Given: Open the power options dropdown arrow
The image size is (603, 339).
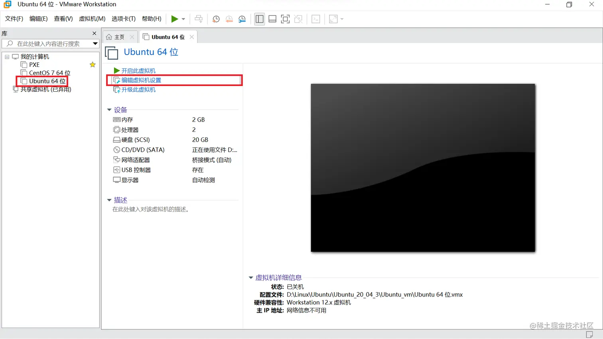Looking at the screenshot, I should 183,19.
